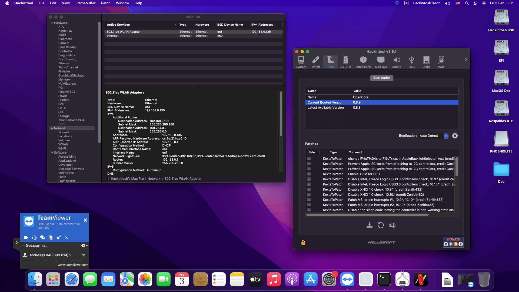Screen dimensions: 519x292
Task: Check the AppleBacklightInjector F%uT%04x patch checkbox
Action: pos(309,159)
